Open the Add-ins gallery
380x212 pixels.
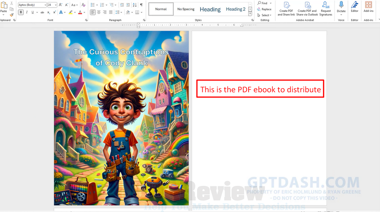pos(369,7)
